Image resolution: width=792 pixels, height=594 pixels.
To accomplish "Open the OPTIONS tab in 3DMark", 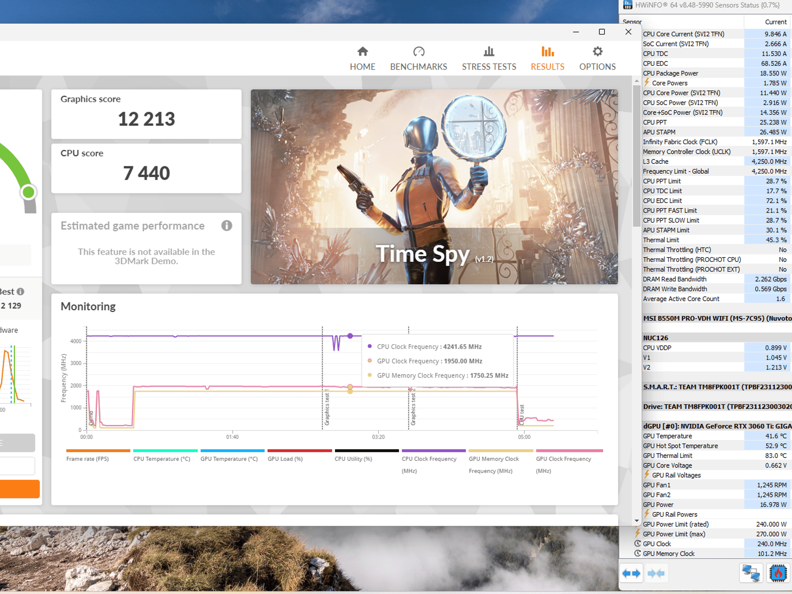I will pyautogui.click(x=597, y=59).
